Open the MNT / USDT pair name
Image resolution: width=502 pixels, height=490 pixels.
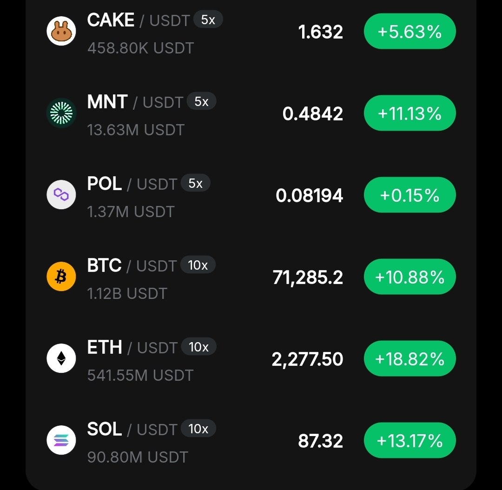[135, 102]
